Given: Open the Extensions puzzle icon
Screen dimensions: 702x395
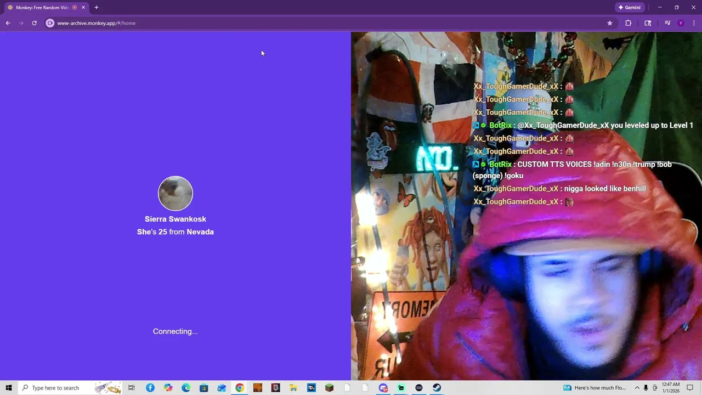Looking at the screenshot, I should coord(628,23).
